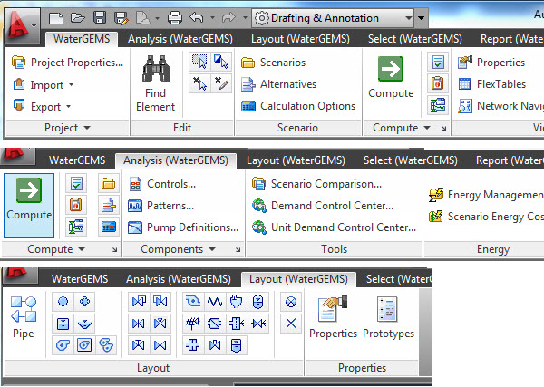Click the Pipe layout tool
Image resolution: width=544 pixels, height=387 pixels.
click(x=24, y=317)
